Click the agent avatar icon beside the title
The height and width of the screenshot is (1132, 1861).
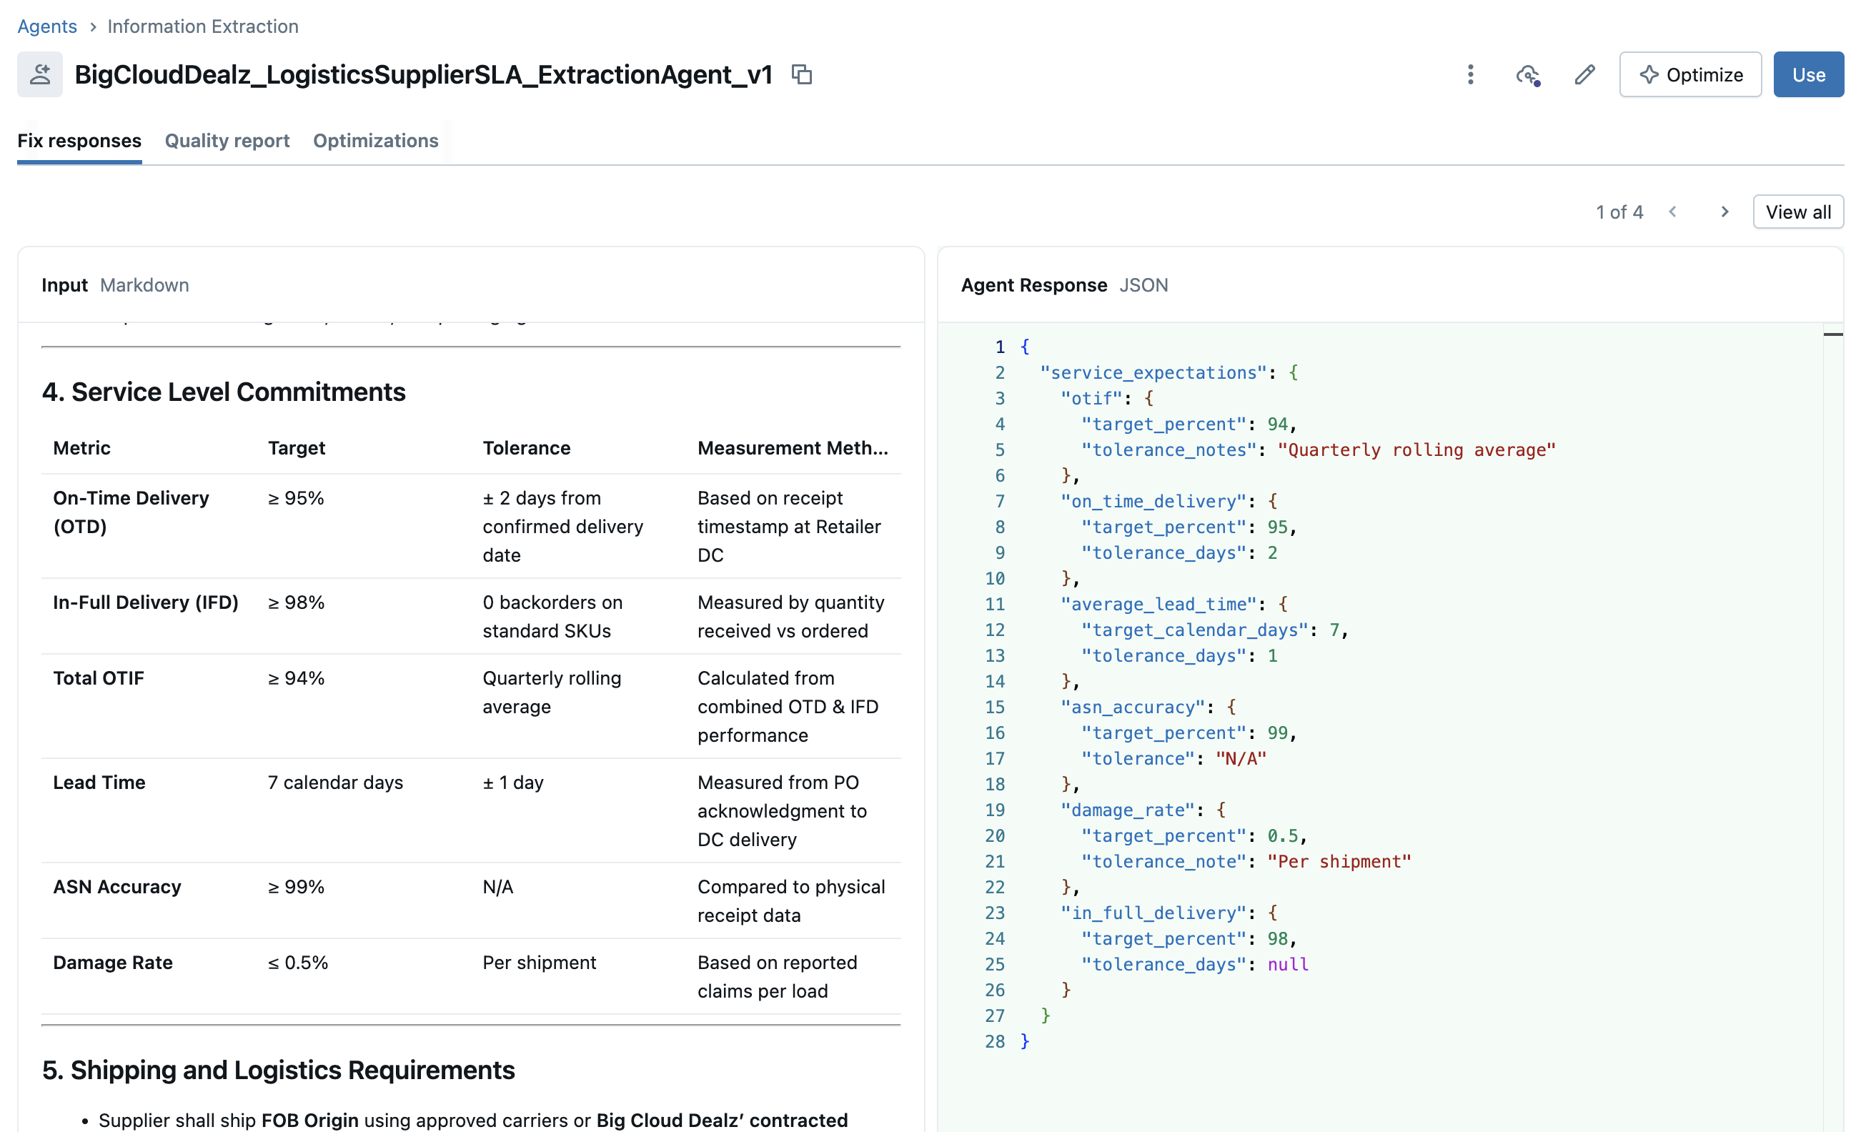coord(39,74)
